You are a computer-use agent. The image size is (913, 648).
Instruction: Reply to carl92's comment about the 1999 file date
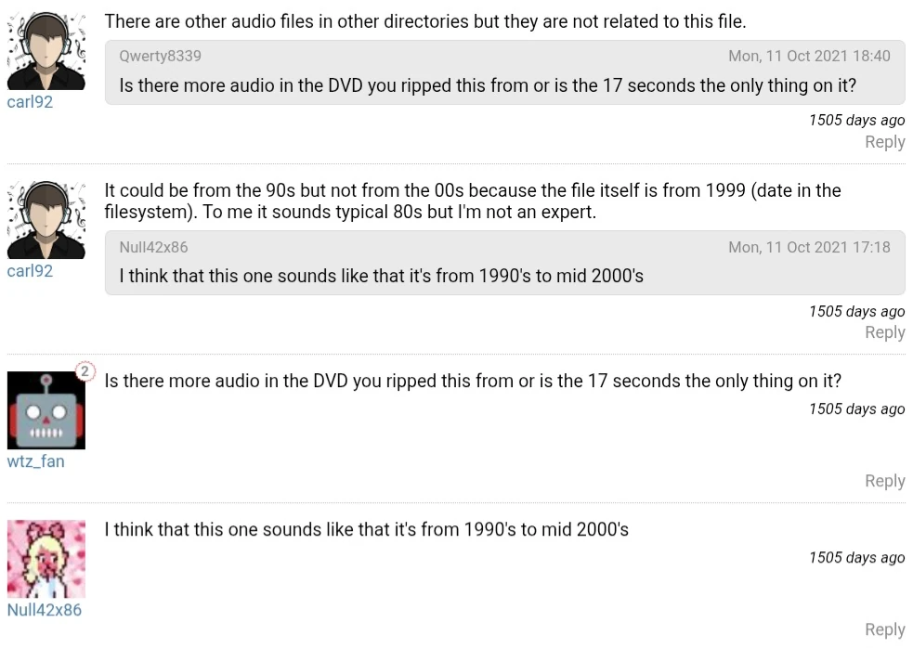coord(884,332)
